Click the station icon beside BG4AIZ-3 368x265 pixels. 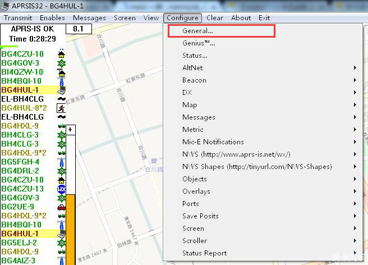[x=62, y=261]
